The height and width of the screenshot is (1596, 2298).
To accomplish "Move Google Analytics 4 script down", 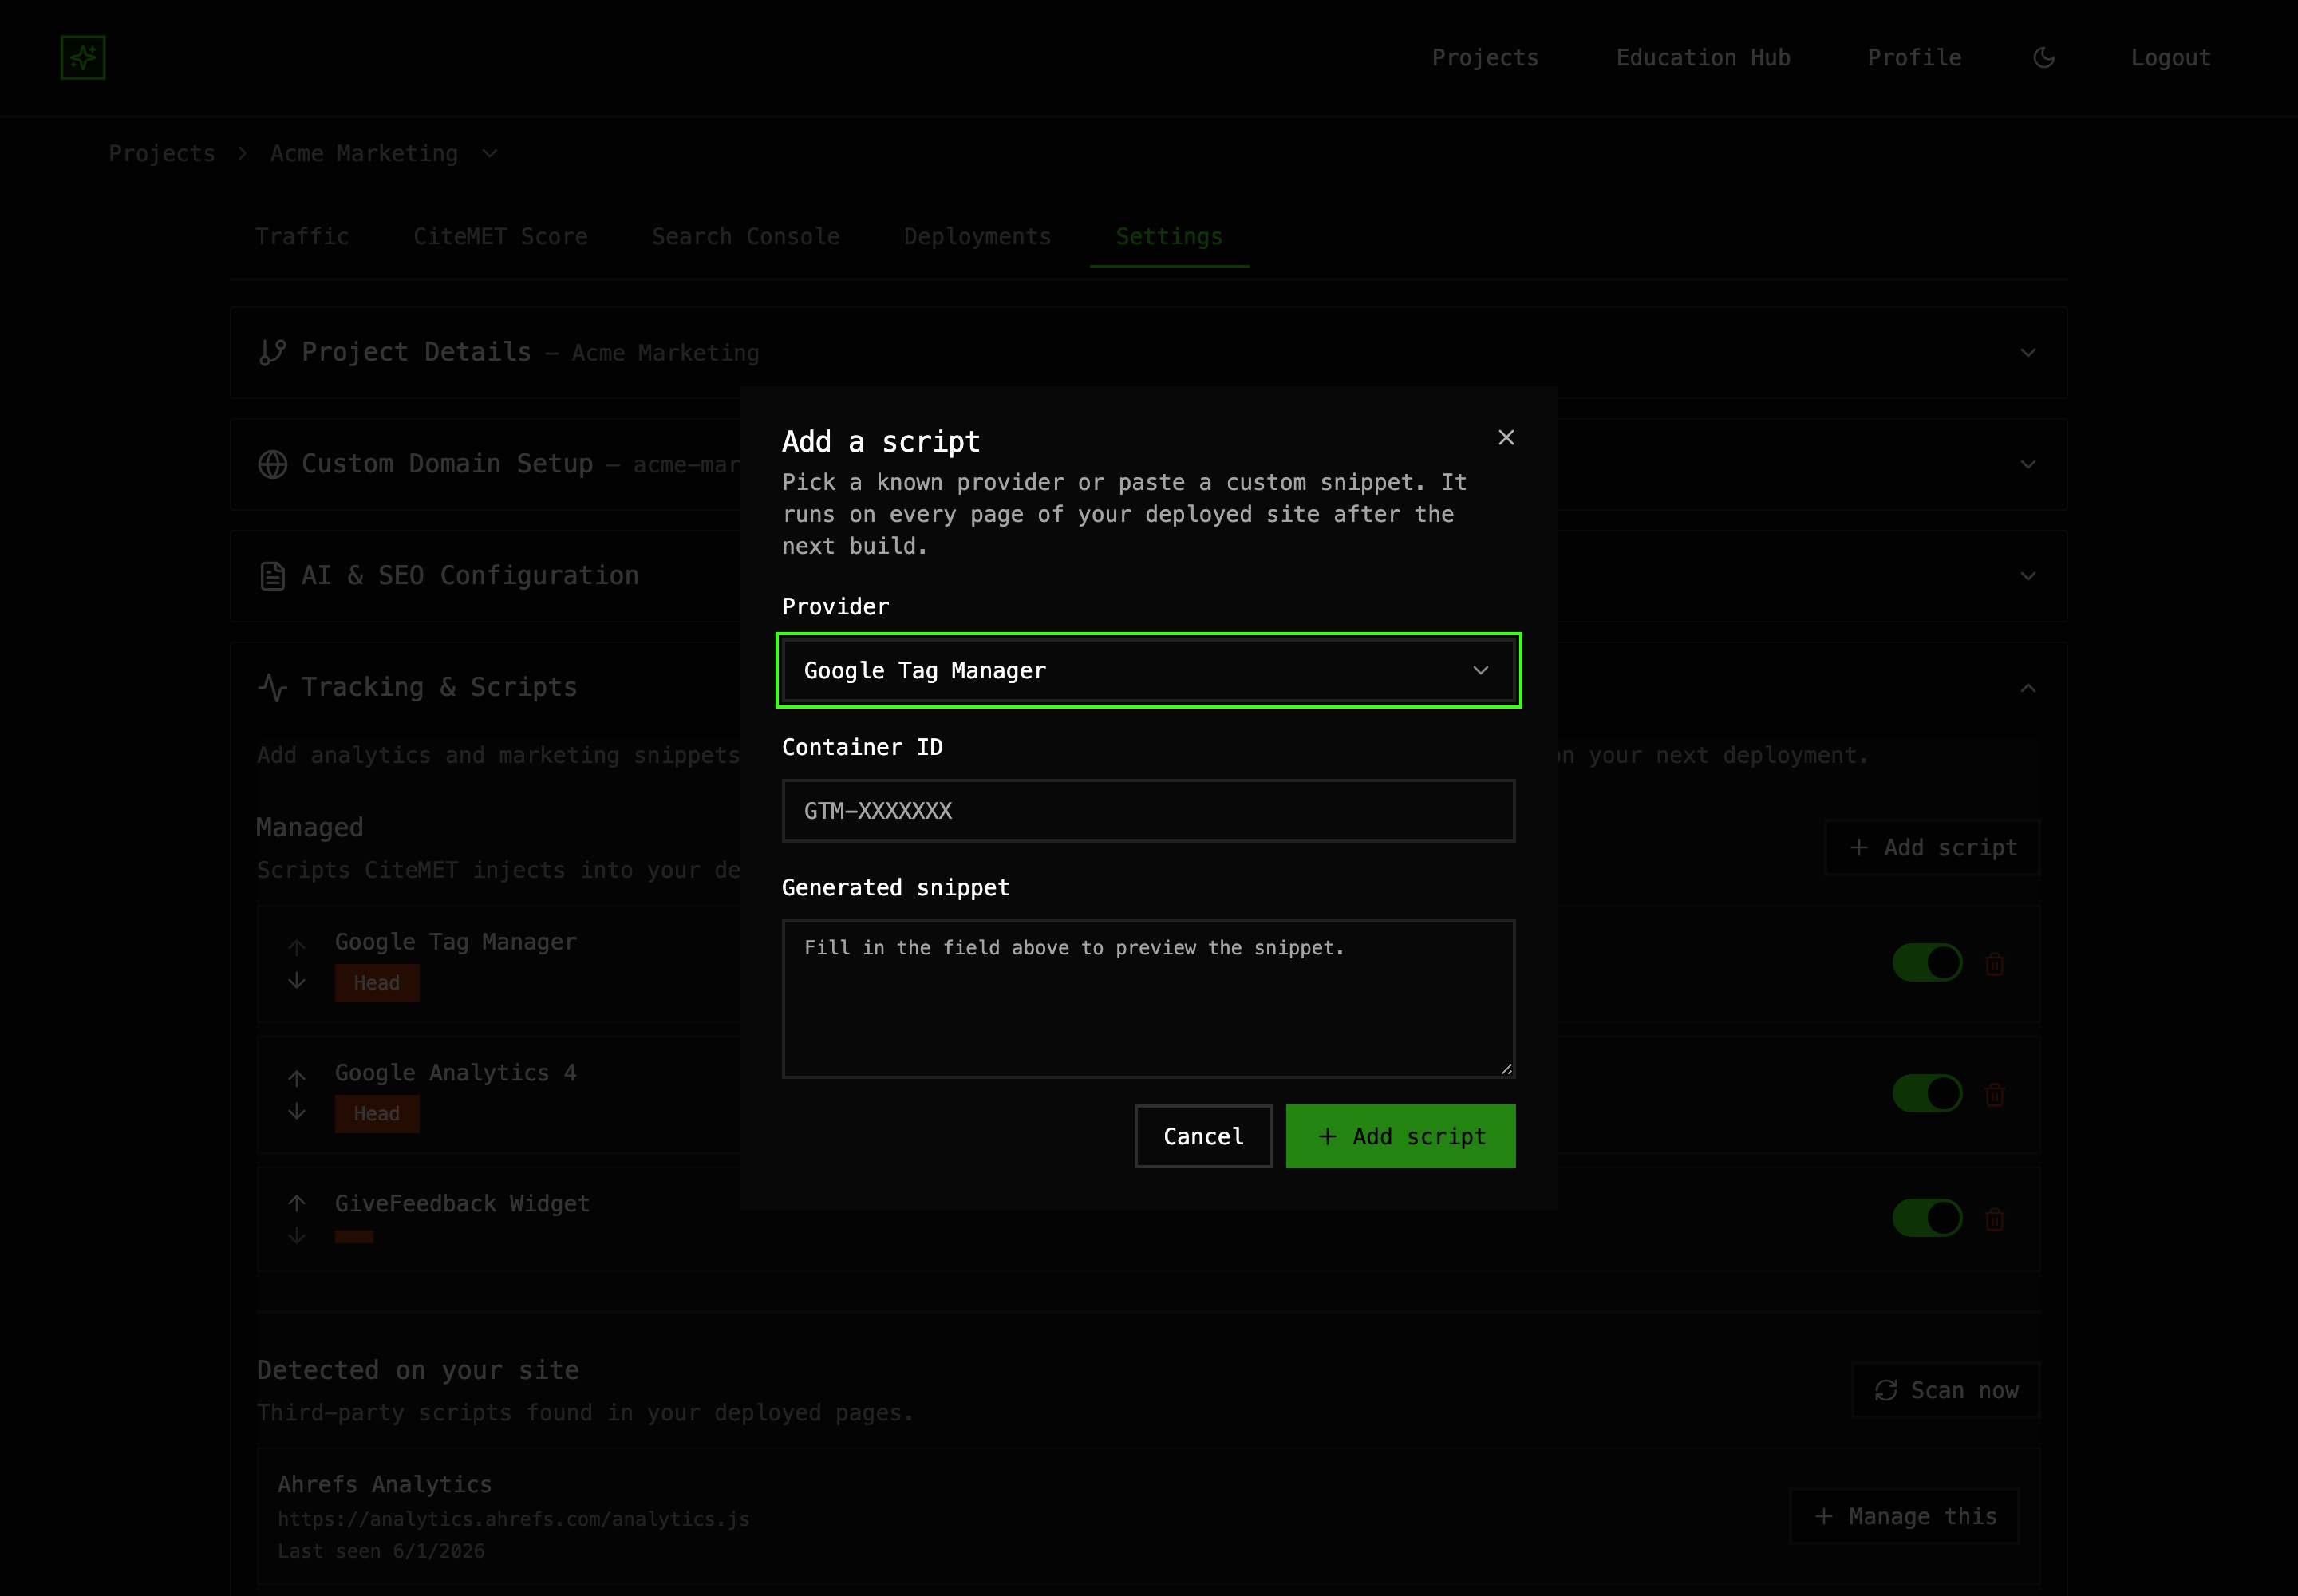I will (x=297, y=1112).
